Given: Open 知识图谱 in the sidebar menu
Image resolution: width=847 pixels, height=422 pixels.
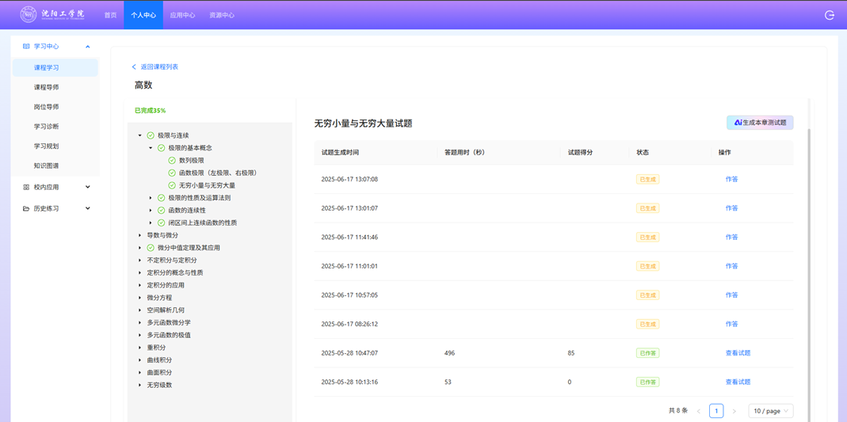Looking at the screenshot, I should click(x=46, y=166).
